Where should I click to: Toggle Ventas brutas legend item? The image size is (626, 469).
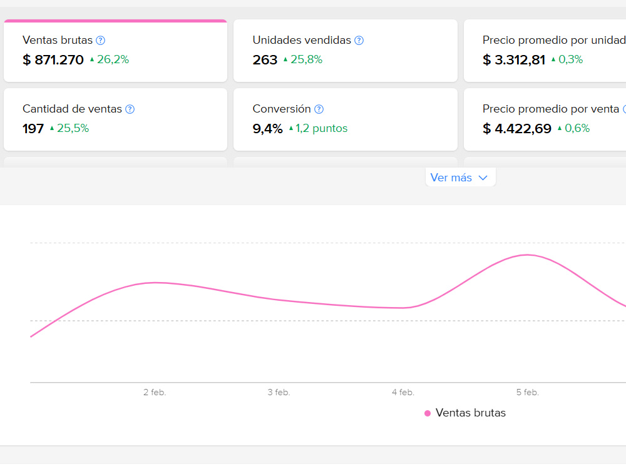pos(465,413)
